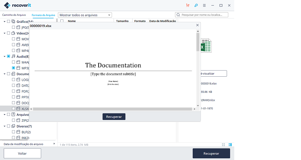Toggle the select-all checkbox beside Nome
Viewport: 301px width, 160px height.
(x=62, y=21)
